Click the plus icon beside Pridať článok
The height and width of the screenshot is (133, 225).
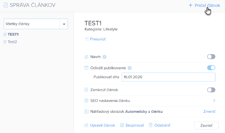[190, 5]
